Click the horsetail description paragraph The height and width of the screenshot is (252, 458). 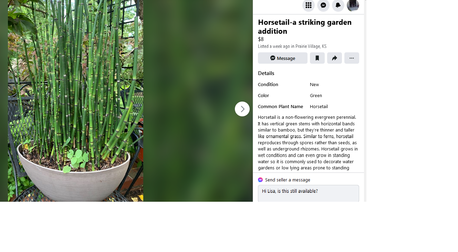[308, 143]
